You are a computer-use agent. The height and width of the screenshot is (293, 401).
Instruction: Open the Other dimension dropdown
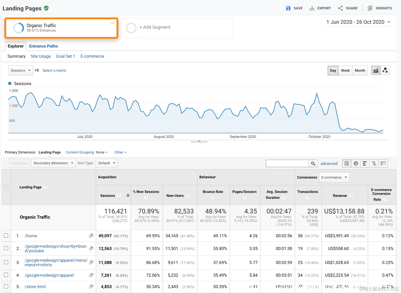click(x=121, y=152)
